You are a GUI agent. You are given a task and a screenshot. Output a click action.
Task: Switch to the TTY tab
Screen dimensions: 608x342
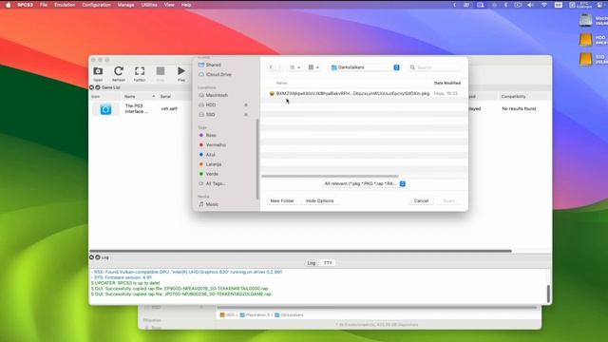pyautogui.click(x=328, y=263)
